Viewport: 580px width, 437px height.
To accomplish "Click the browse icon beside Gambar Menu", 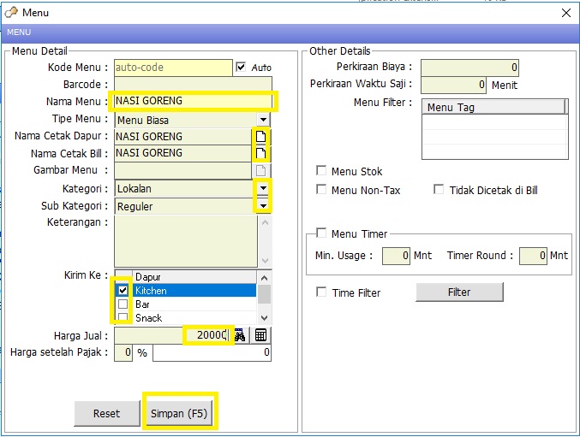I will pyautogui.click(x=262, y=171).
